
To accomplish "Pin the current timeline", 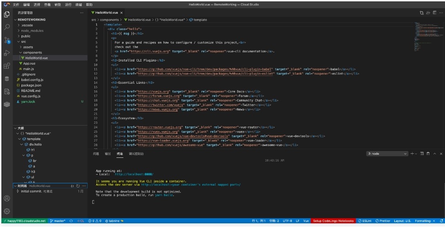I will tap(72, 186).
